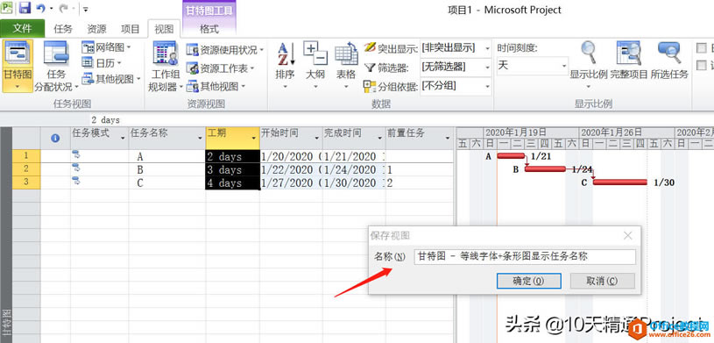The width and height of the screenshot is (714, 343).
Task: Expand the 开始时间 column filter arrow
Action: tap(317, 139)
